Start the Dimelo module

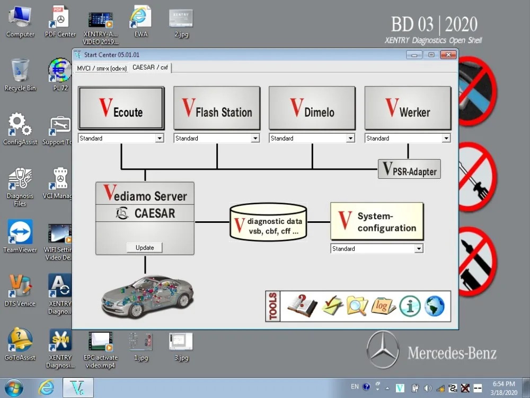[x=312, y=108]
